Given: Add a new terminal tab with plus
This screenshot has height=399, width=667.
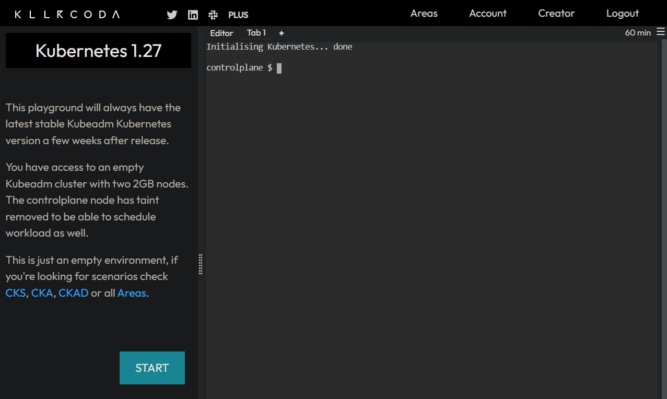Looking at the screenshot, I should [x=281, y=33].
